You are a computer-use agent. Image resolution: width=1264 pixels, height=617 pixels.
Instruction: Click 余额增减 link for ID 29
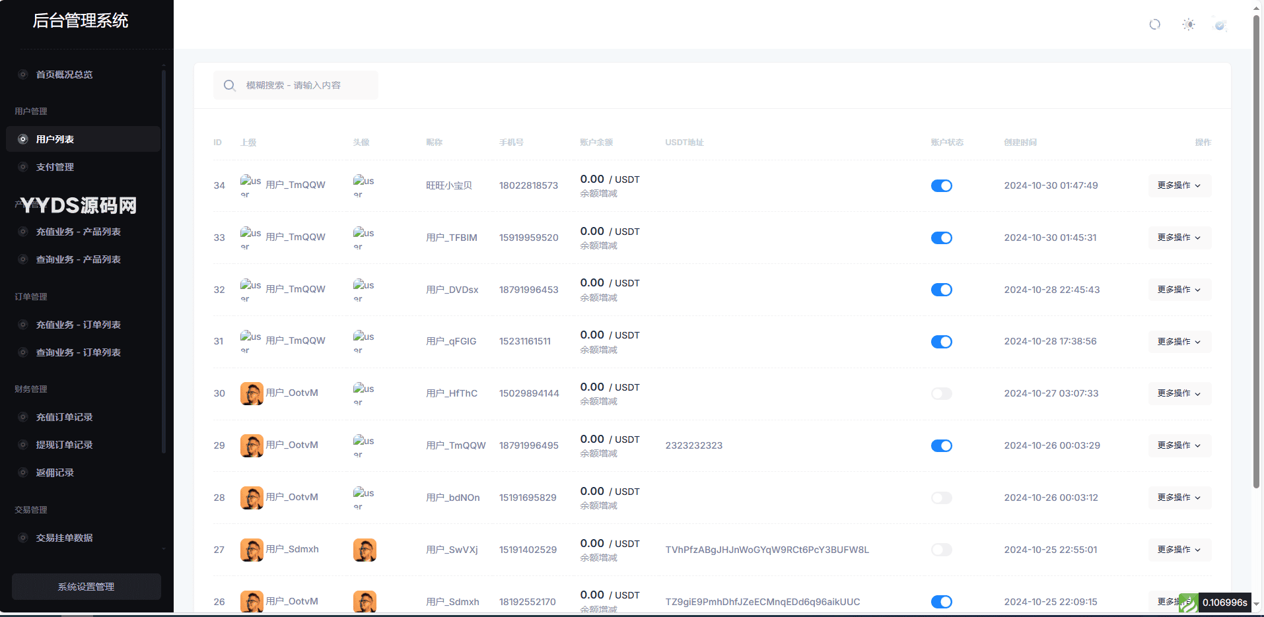(598, 454)
